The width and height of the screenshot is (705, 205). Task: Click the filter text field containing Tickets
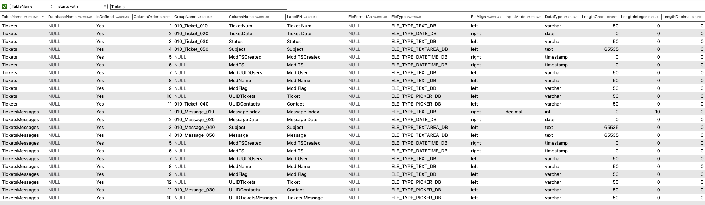[x=198, y=6]
